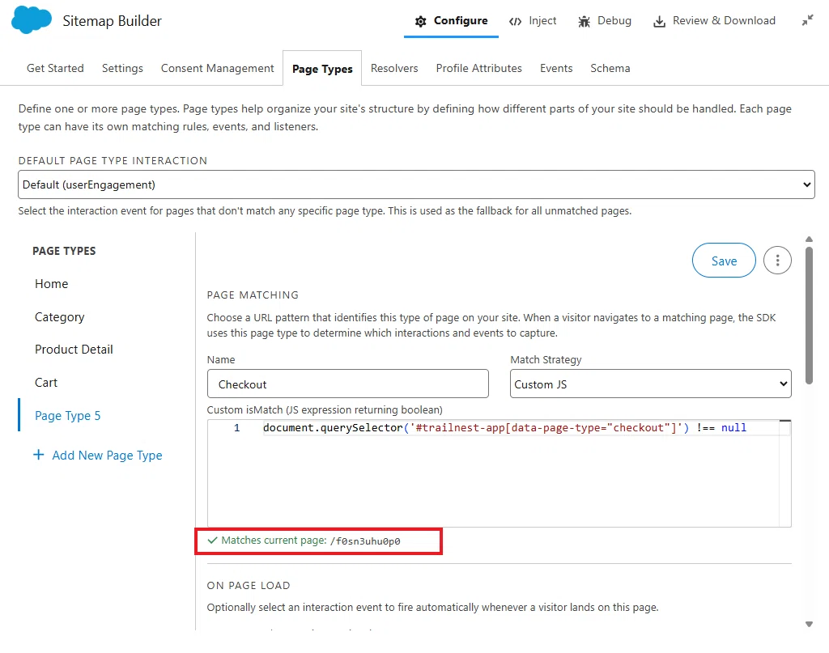The image size is (829, 653).
Task: Click the Matches current page status text
Action: click(x=304, y=541)
